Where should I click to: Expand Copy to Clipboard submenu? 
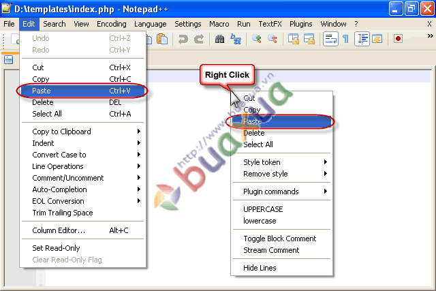pyautogui.click(x=83, y=132)
